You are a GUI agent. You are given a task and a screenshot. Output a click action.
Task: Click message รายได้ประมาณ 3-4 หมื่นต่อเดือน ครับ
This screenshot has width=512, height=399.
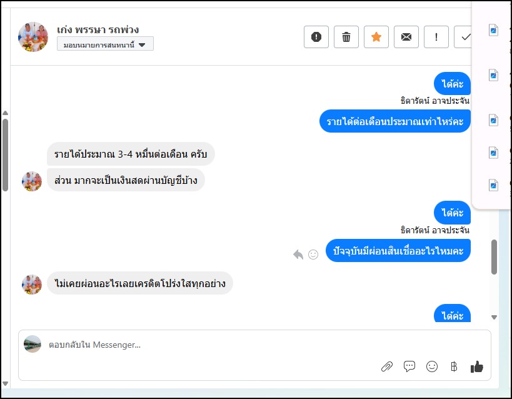[131, 154]
